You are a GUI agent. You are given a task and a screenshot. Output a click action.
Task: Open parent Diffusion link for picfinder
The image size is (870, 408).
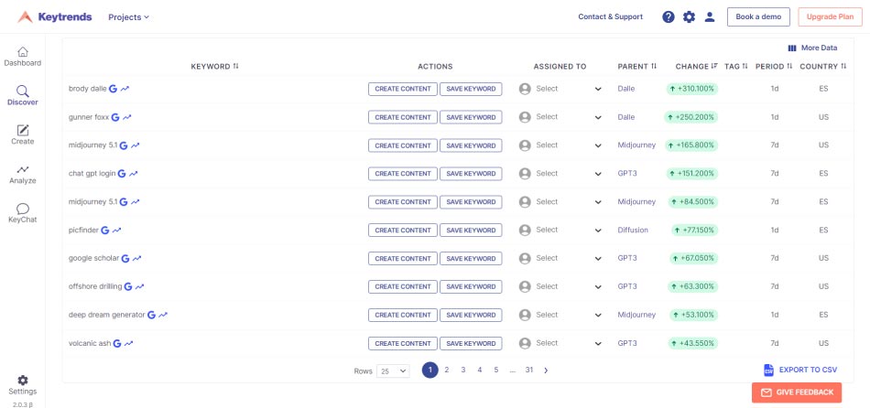[633, 230]
